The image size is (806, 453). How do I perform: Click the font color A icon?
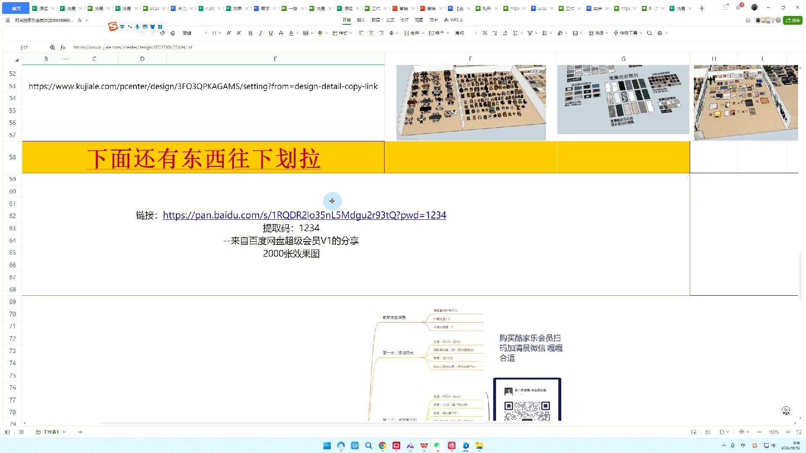(x=291, y=33)
